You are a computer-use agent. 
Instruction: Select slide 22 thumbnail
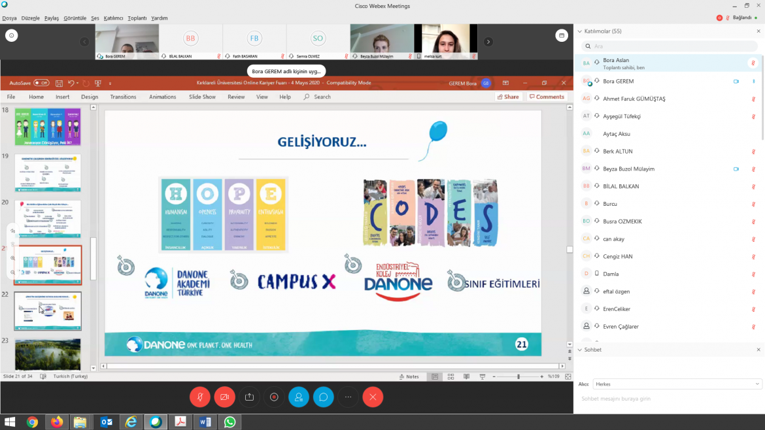pyautogui.click(x=48, y=311)
